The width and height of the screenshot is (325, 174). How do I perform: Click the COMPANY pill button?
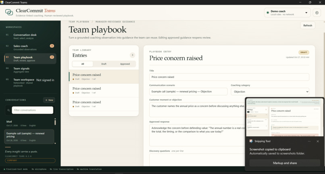click(x=30, y=161)
